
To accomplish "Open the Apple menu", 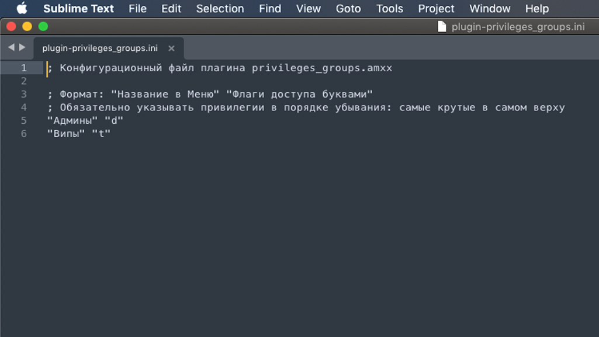I will tap(22, 8).
